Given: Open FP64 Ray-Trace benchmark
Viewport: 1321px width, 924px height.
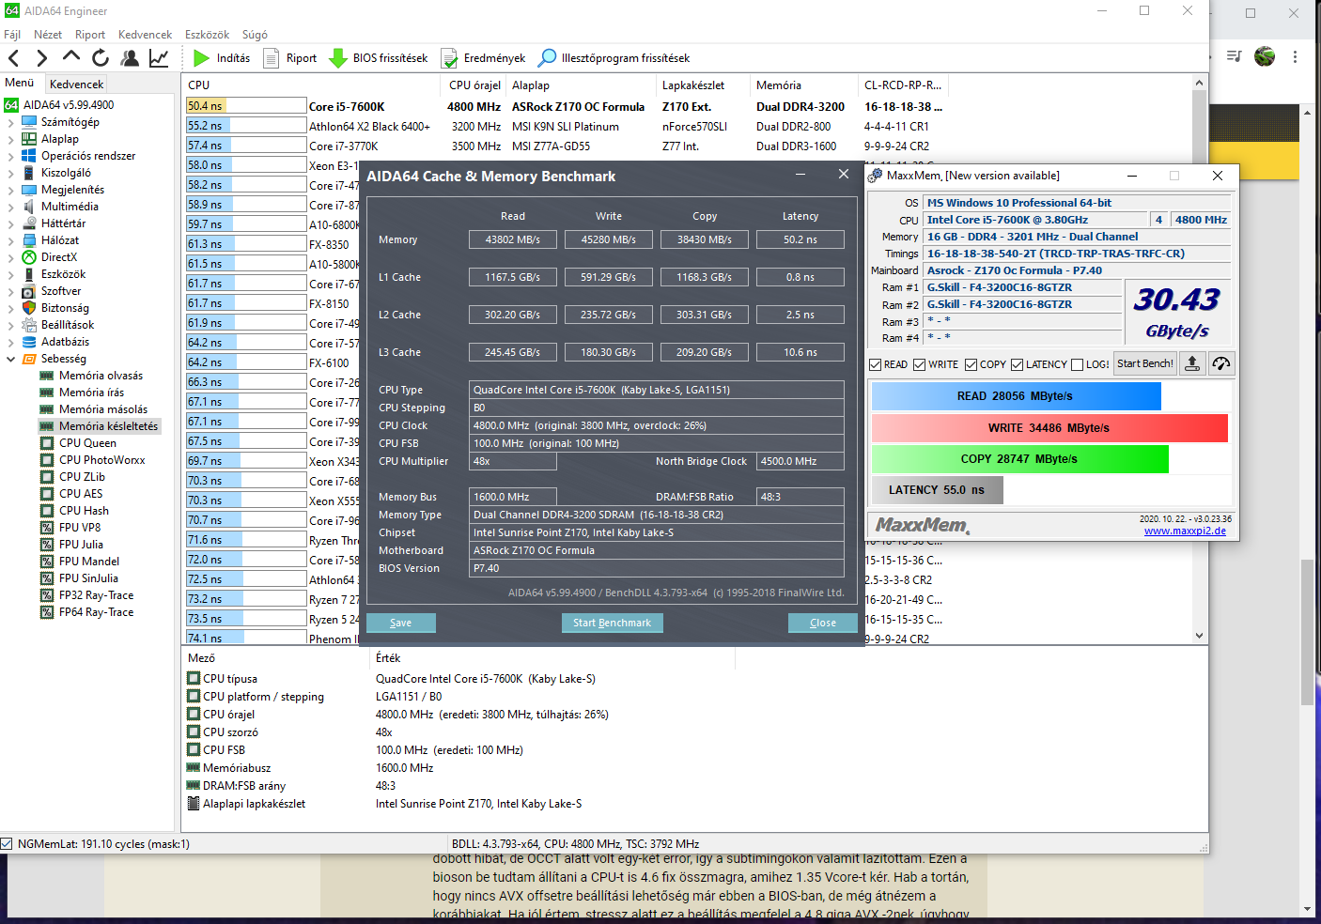Looking at the screenshot, I should tap(96, 612).
